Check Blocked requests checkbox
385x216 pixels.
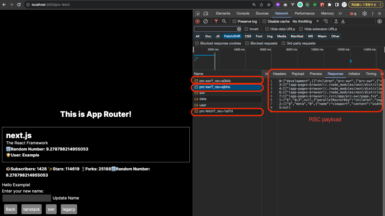[x=247, y=43]
